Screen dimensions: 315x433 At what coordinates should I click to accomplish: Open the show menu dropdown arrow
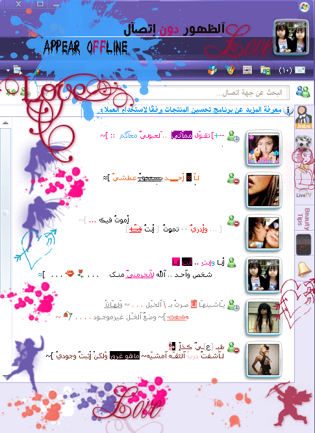pyautogui.click(x=8, y=70)
